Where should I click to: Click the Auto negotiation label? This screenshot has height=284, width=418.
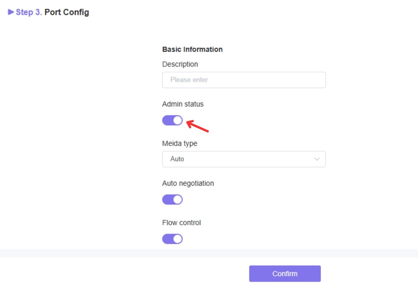tap(188, 183)
